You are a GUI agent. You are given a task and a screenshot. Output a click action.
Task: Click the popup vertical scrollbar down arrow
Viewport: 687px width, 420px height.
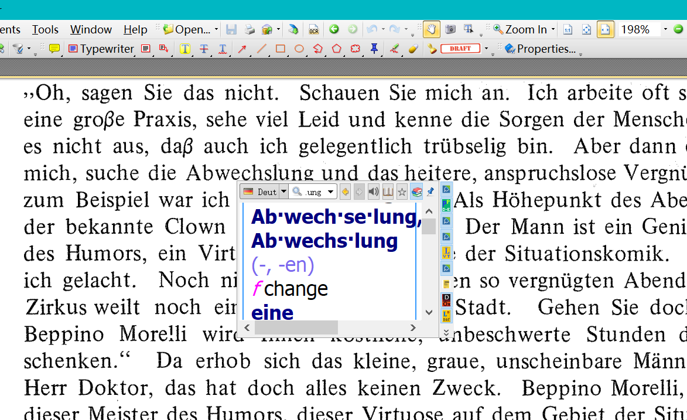(x=429, y=313)
